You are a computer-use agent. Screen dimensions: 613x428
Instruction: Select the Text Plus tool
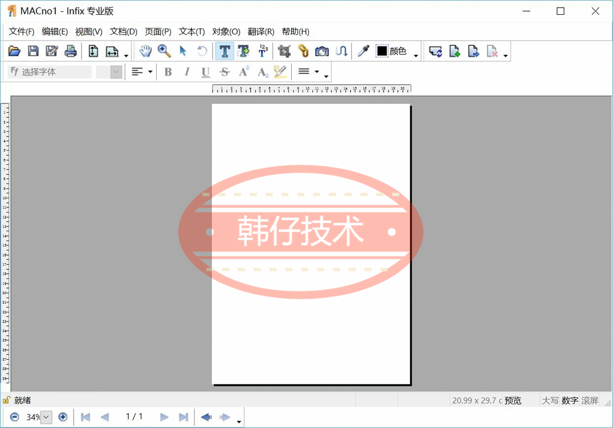coord(243,51)
